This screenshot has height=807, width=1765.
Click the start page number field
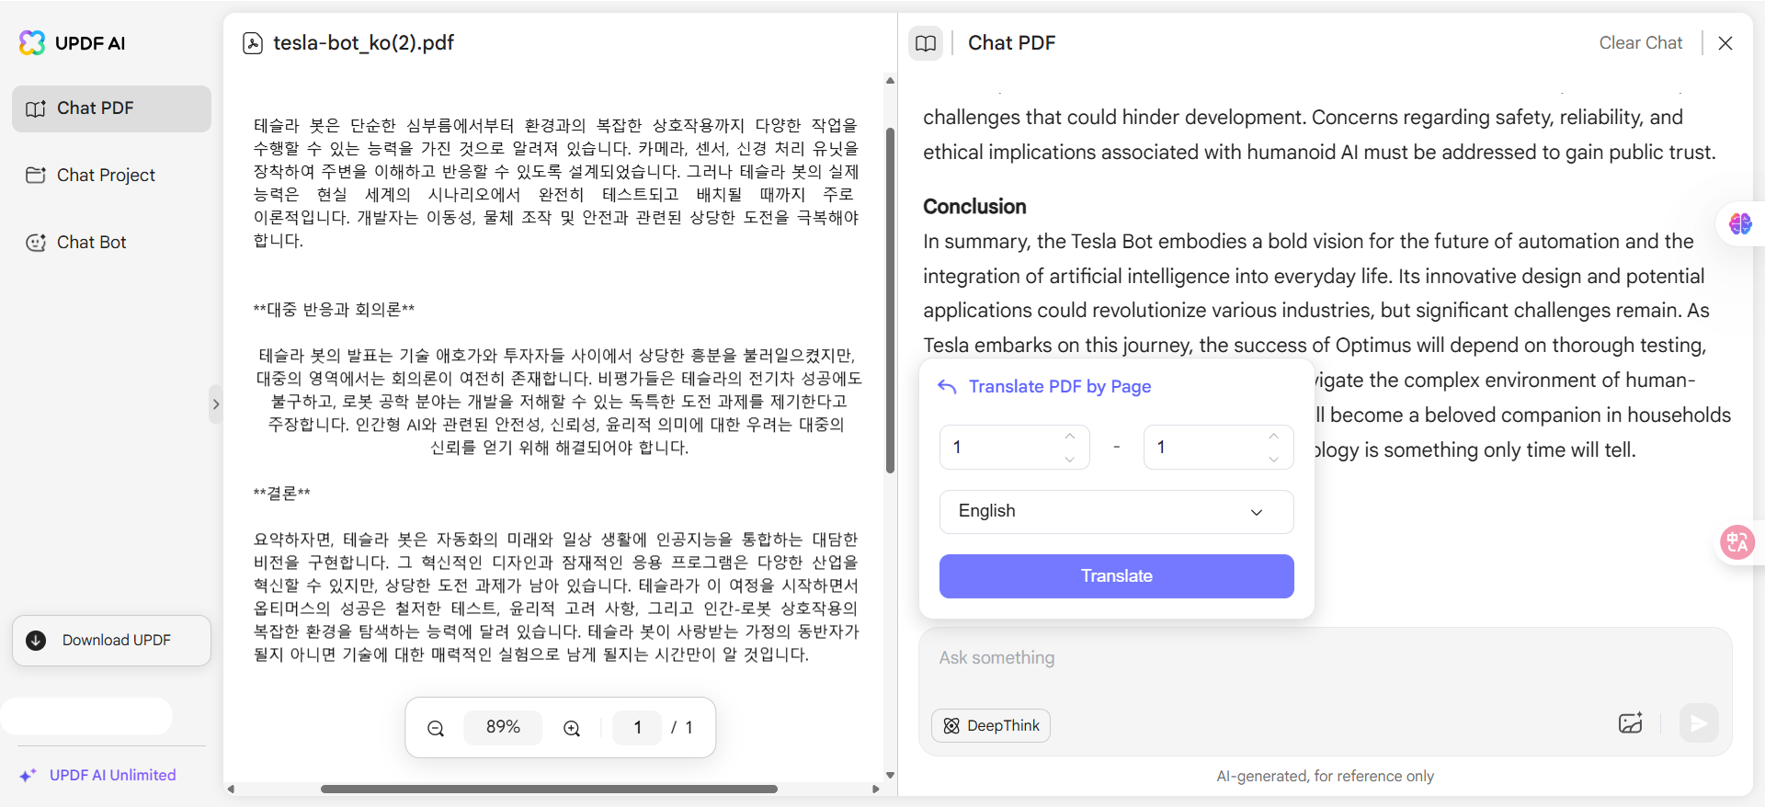coord(1015,447)
